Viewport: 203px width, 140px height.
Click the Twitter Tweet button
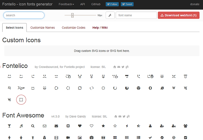pyautogui.click(x=127, y=4)
